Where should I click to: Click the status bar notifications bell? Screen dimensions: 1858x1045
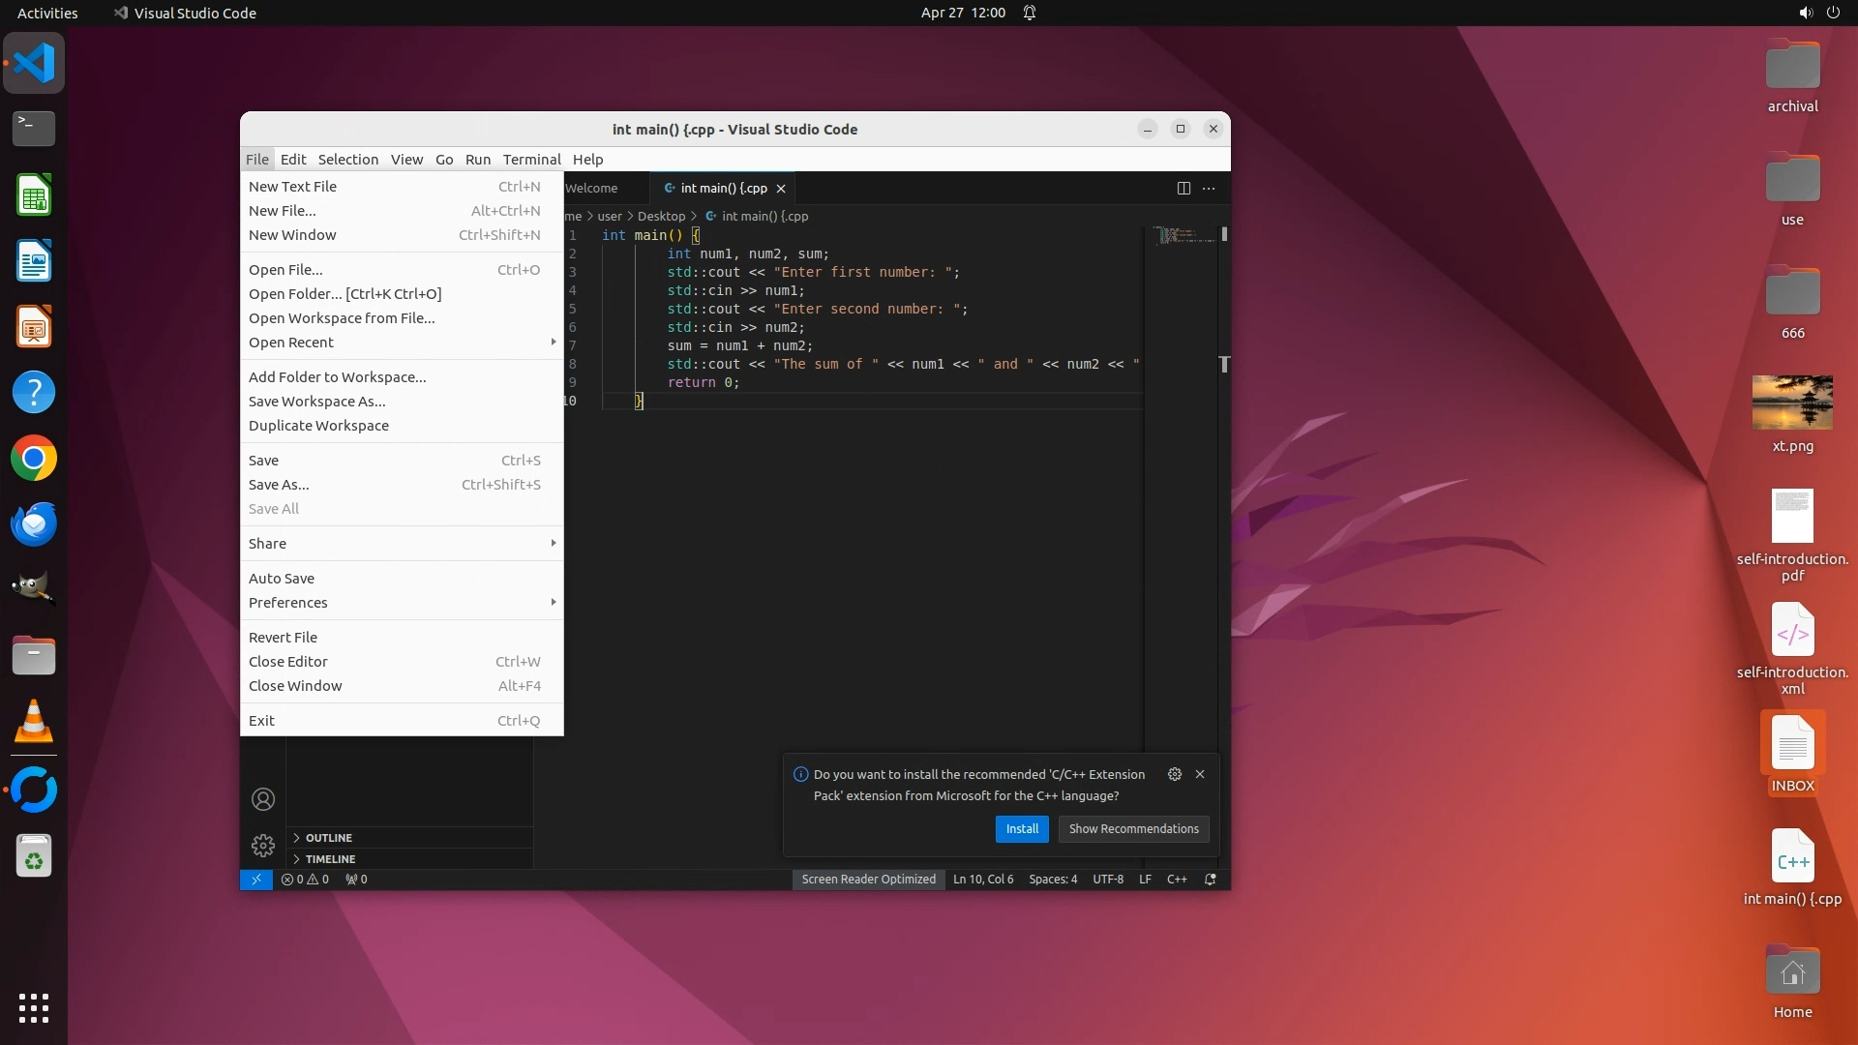[x=1210, y=880]
